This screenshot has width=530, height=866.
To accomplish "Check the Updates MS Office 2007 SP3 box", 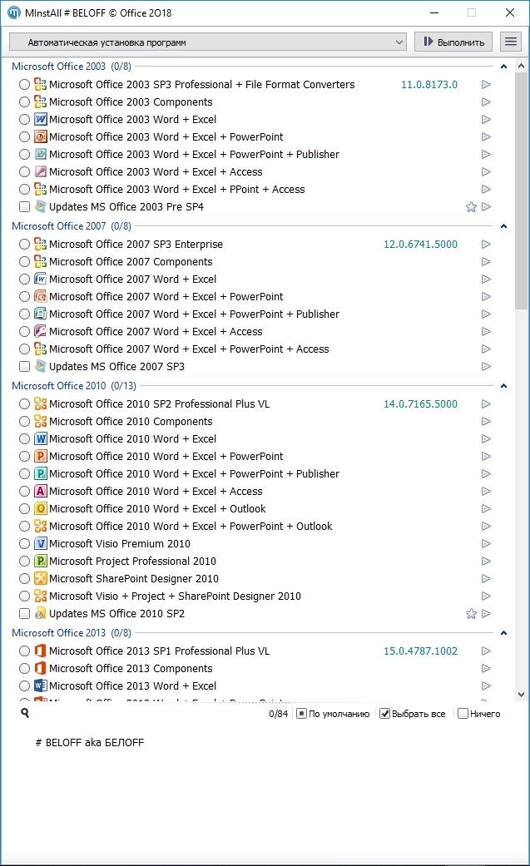I will 24,366.
